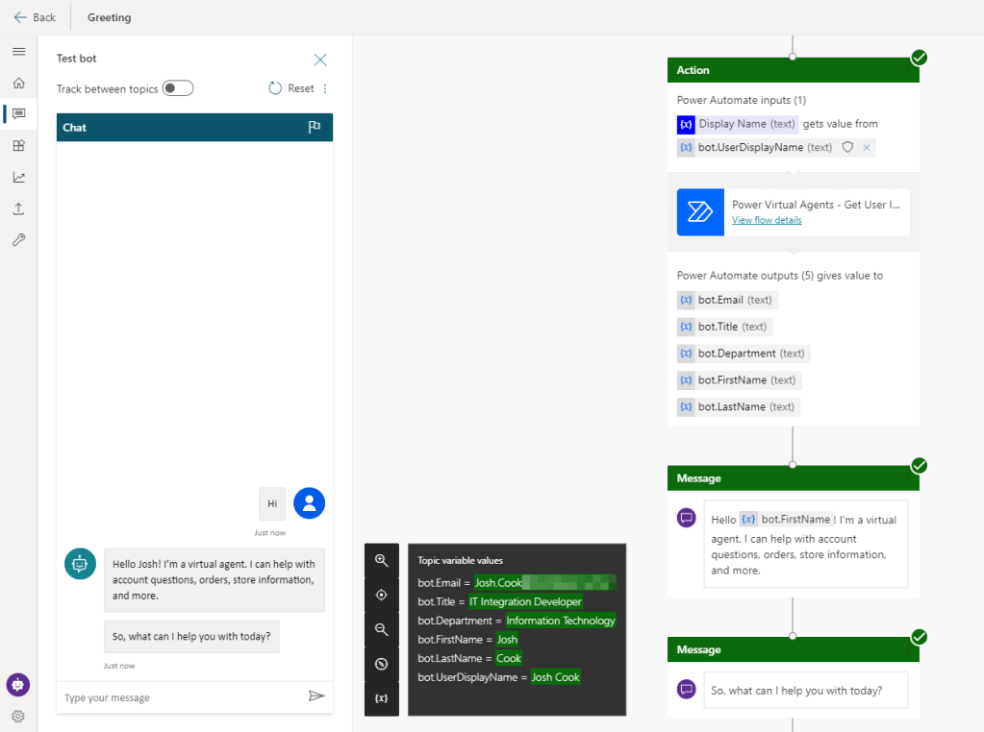Open the variables panel with the {x} icon

pyautogui.click(x=381, y=698)
